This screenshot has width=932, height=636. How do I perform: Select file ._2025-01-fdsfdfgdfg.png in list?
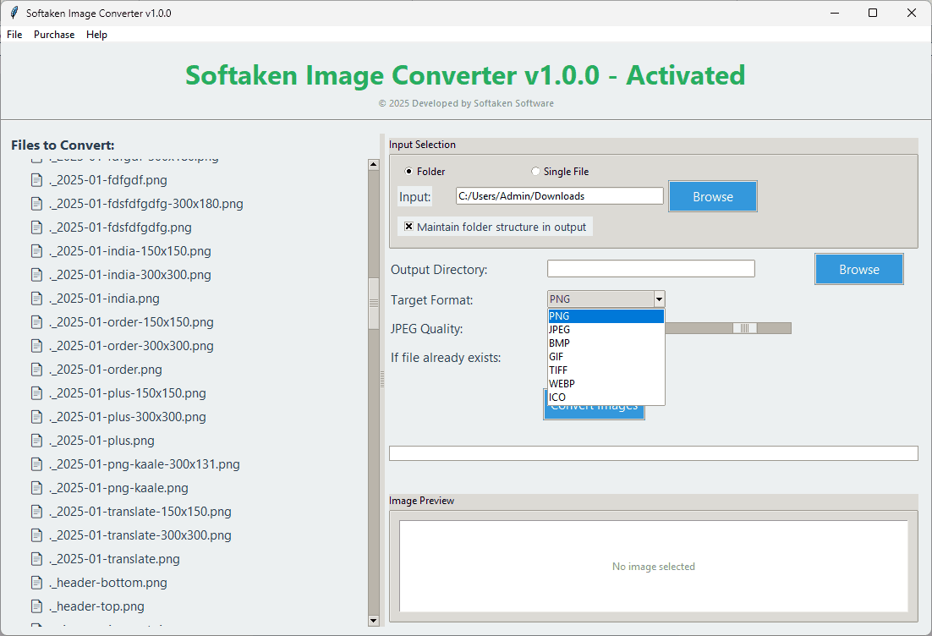(x=121, y=228)
